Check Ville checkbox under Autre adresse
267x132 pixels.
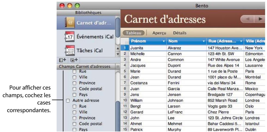[74, 112]
